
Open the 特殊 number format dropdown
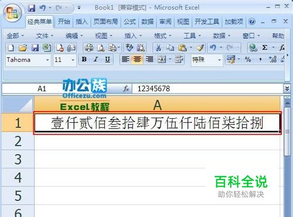pos(219,60)
